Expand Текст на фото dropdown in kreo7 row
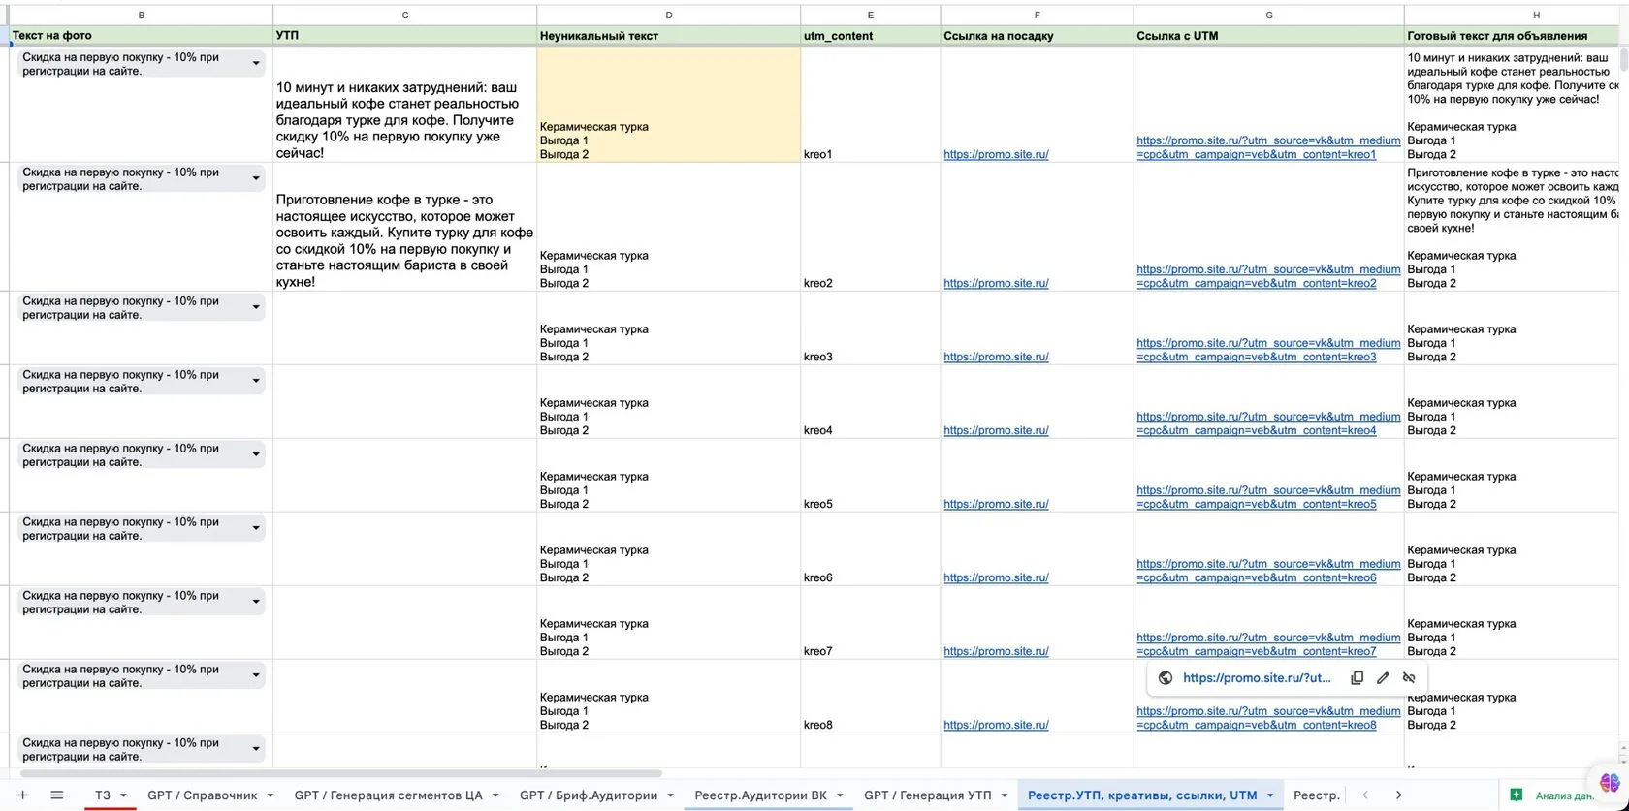 click(256, 603)
